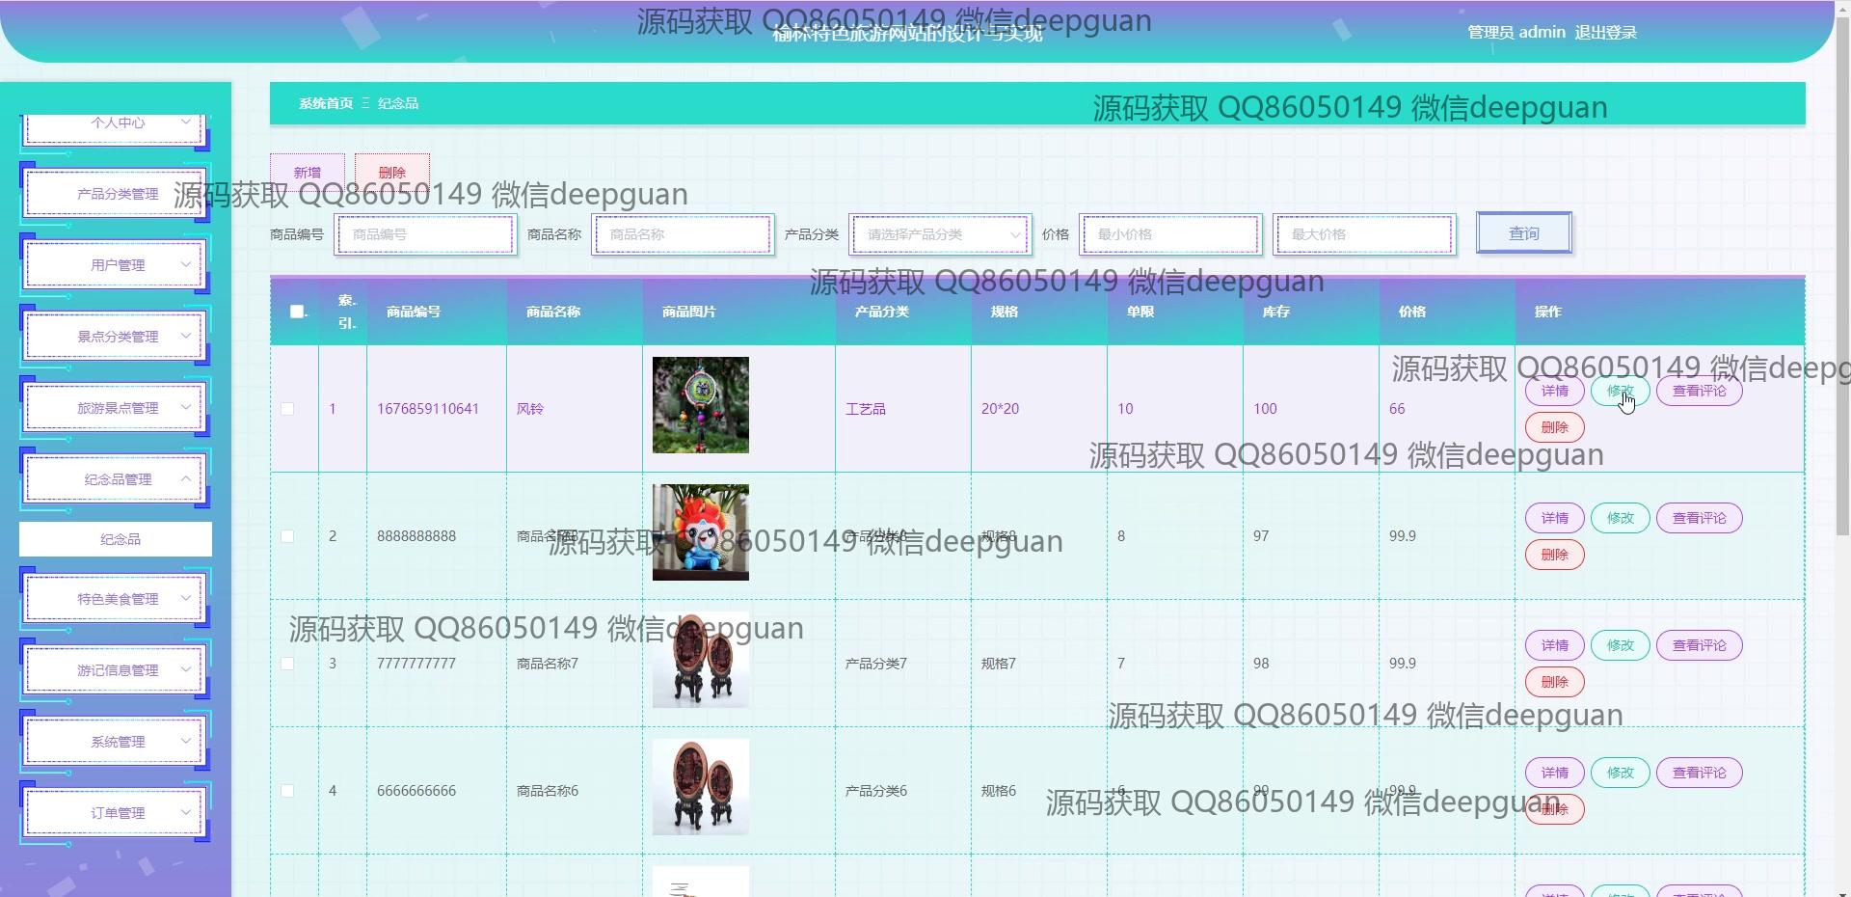Expand the 订单管理 sidebar menu
The height and width of the screenshot is (897, 1851).
(x=116, y=813)
